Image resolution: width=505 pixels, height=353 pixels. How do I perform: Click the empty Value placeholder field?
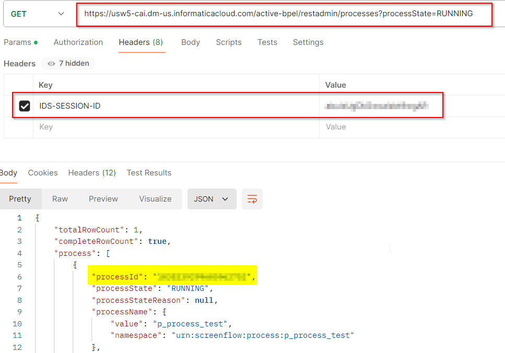(412, 127)
